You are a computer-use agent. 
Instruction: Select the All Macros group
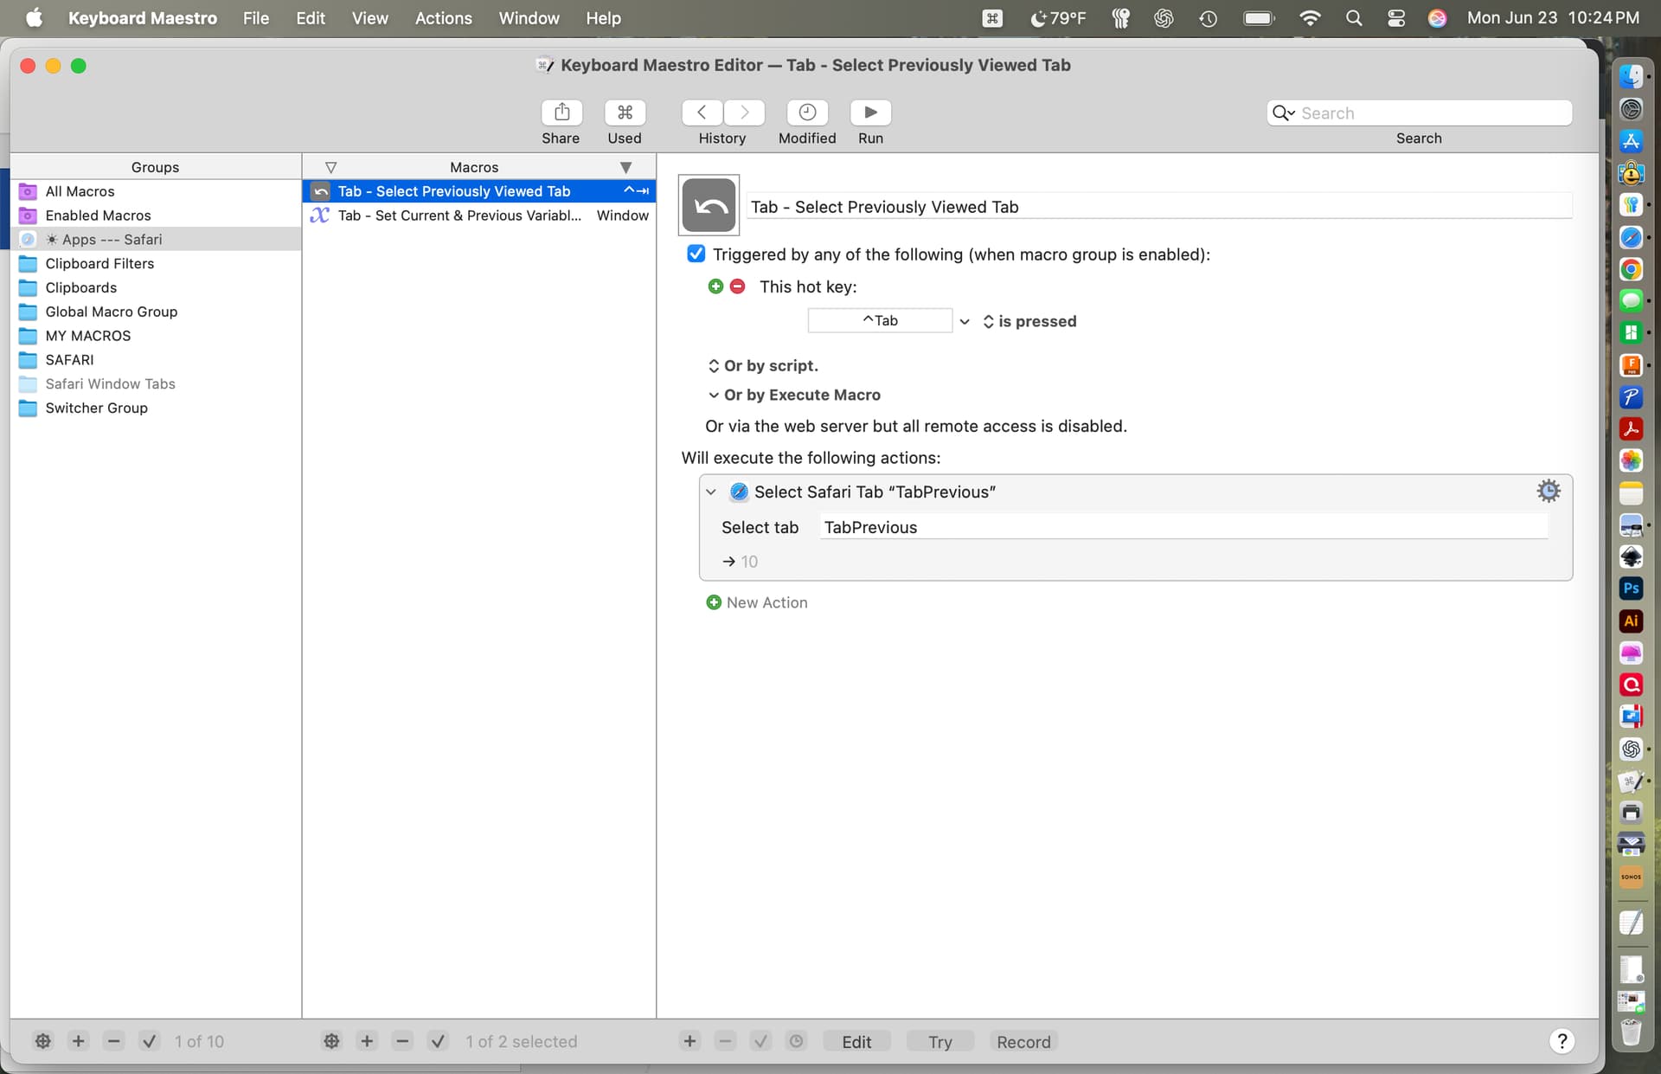point(156,191)
